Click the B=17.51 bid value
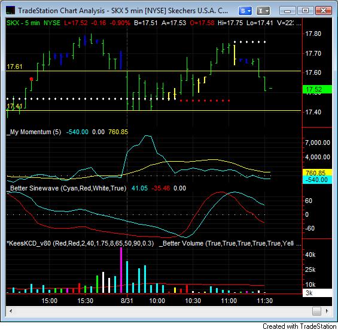The height and width of the screenshot is (330, 338). click(146, 23)
